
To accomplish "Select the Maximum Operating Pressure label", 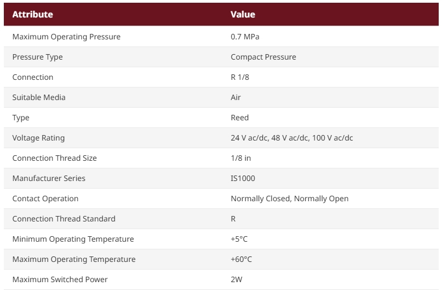I will click(66, 37).
